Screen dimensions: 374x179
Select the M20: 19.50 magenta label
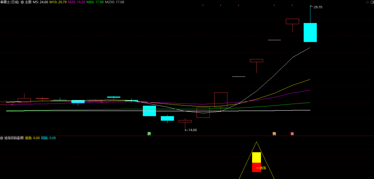point(76,2)
